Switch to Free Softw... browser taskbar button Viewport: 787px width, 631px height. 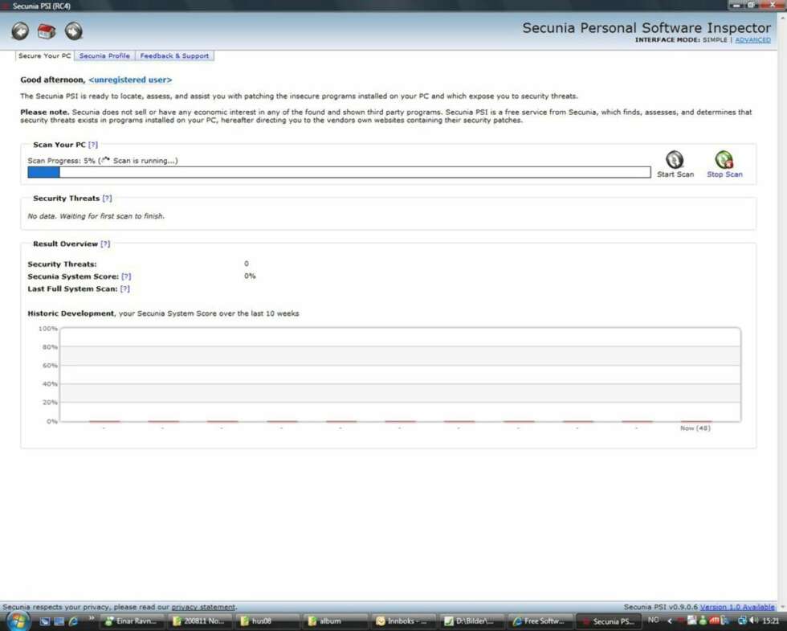(x=540, y=621)
